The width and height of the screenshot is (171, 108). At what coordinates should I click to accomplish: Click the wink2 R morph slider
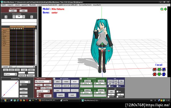click(x=86, y=86)
